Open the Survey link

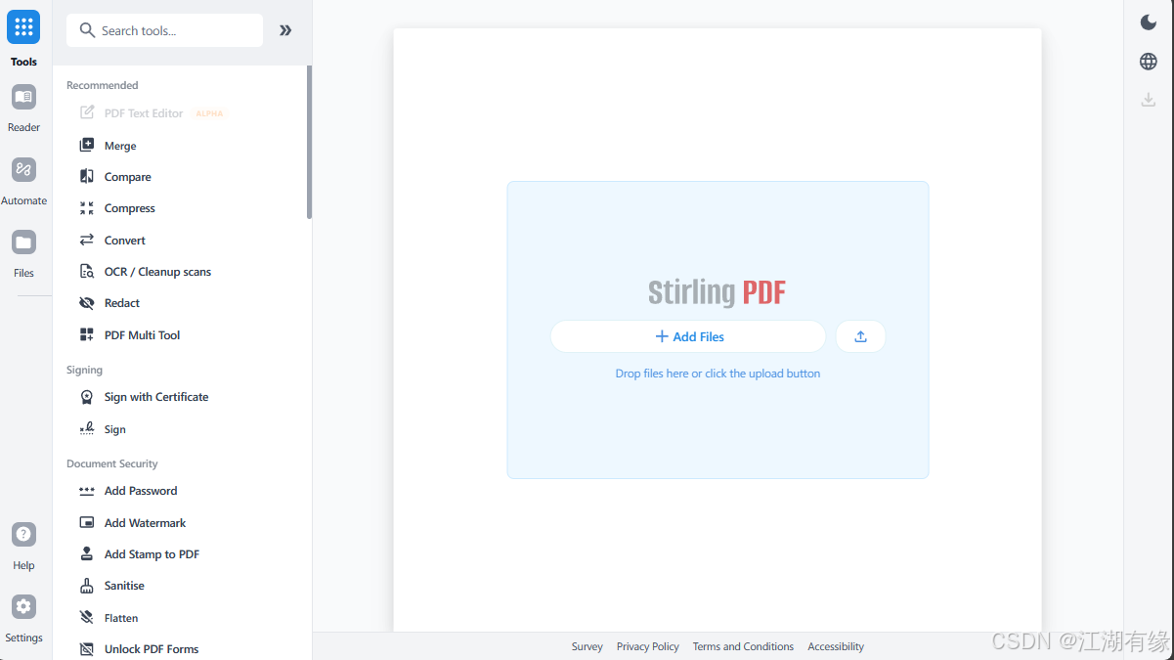pos(587,646)
